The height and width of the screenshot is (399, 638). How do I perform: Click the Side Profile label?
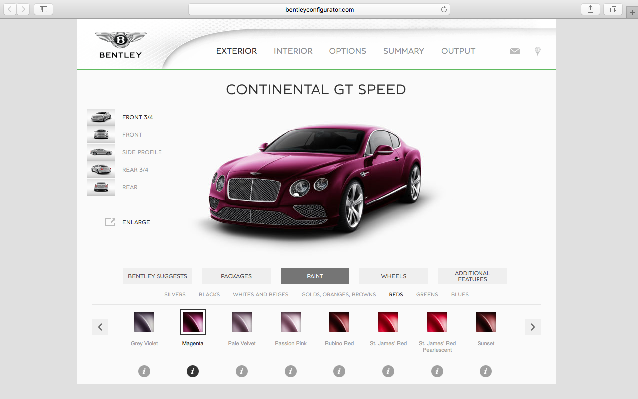coord(142,152)
